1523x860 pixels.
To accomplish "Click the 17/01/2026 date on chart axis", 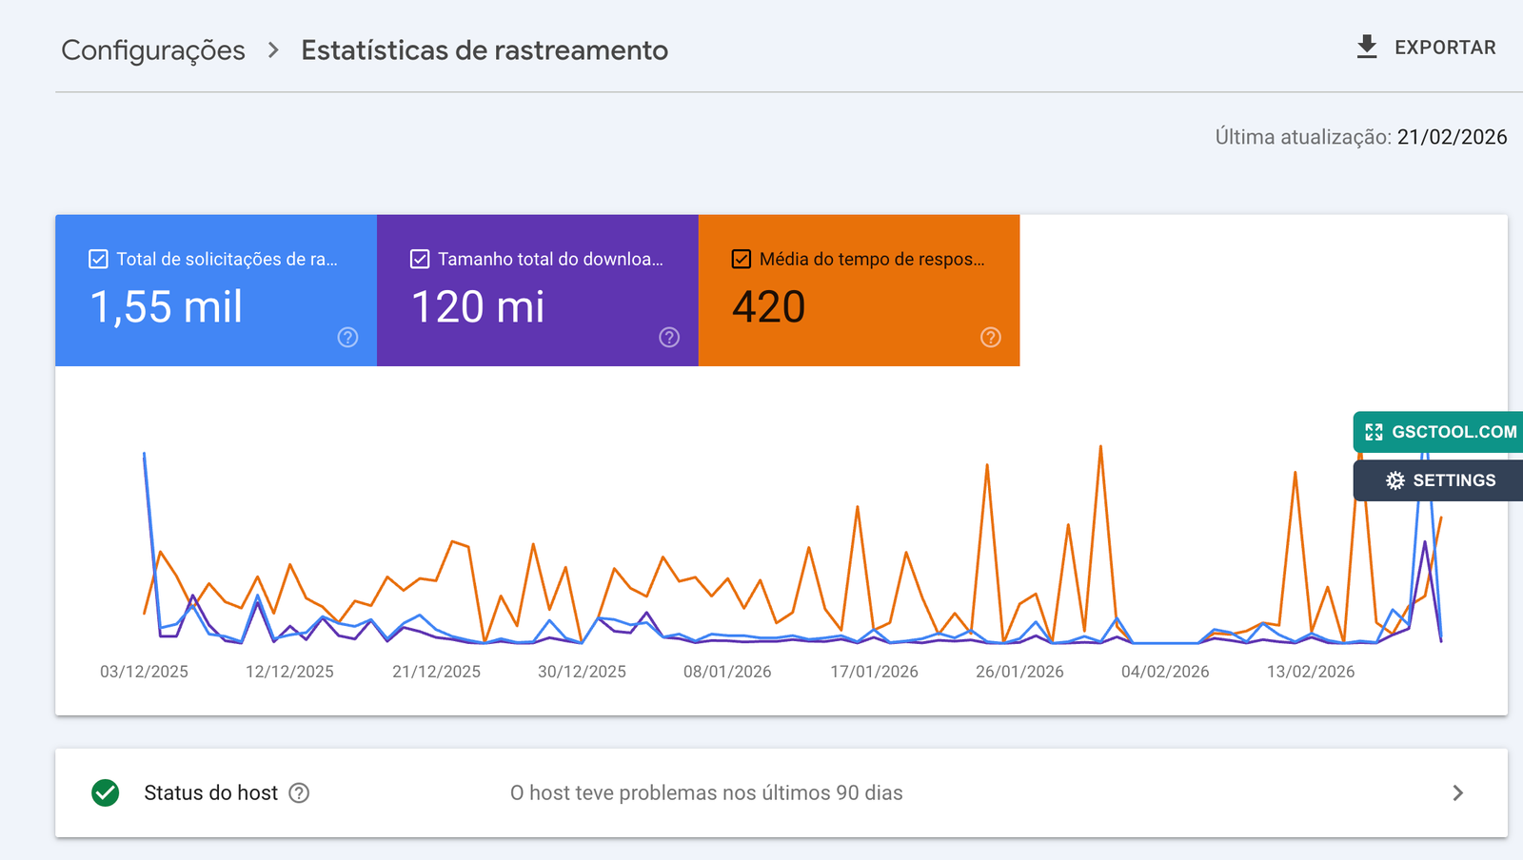I will click(x=874, y=672).
